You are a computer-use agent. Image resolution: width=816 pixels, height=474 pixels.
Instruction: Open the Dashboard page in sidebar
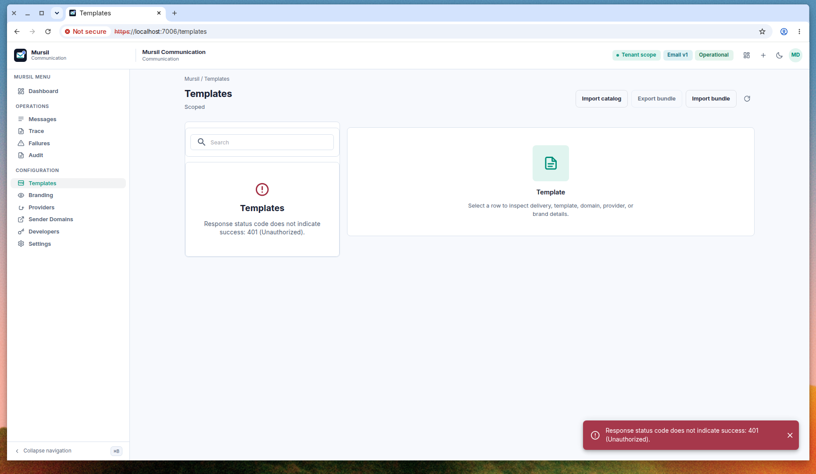68,91
